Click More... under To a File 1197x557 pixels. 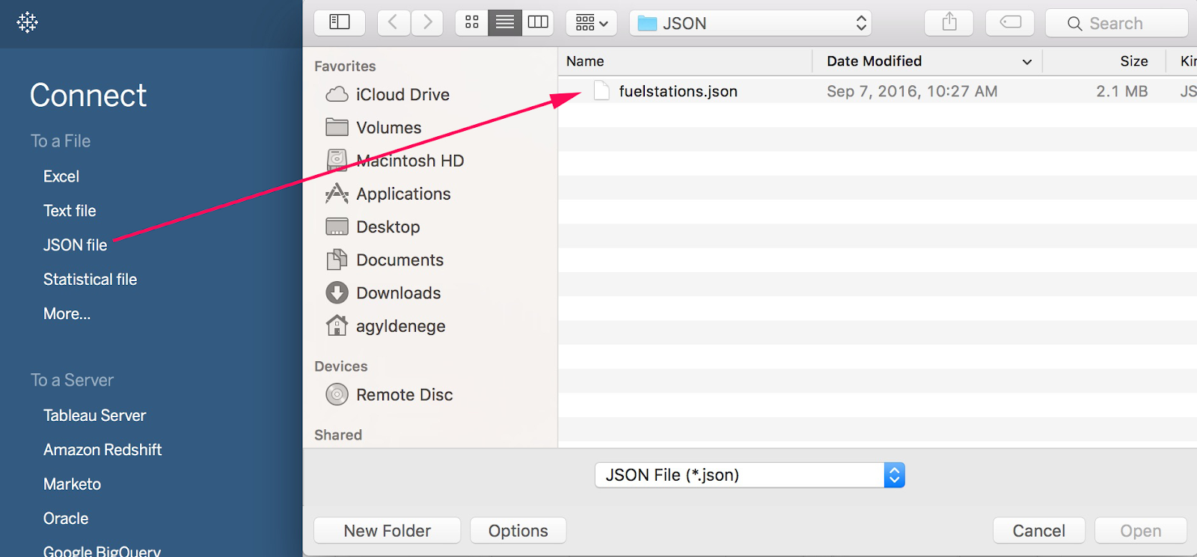click(67, 314)
